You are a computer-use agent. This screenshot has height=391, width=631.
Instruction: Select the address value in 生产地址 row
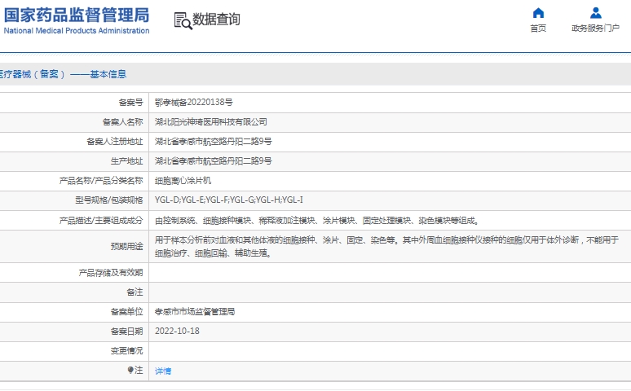point(214,161)
